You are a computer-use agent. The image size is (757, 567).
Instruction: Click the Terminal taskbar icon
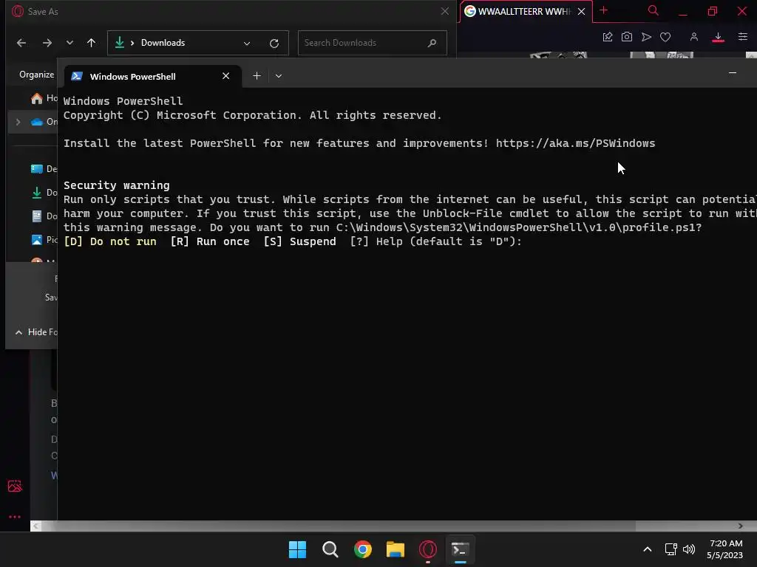(x=460, y=549)
